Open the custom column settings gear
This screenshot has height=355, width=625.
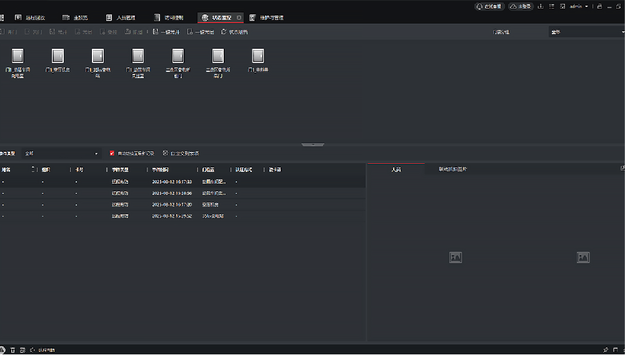[165, 153]
